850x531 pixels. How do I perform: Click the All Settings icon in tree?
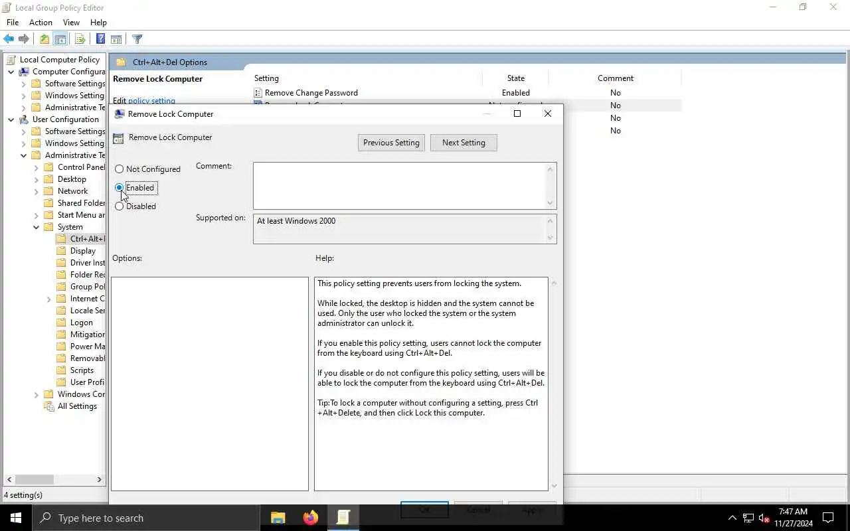48,406
